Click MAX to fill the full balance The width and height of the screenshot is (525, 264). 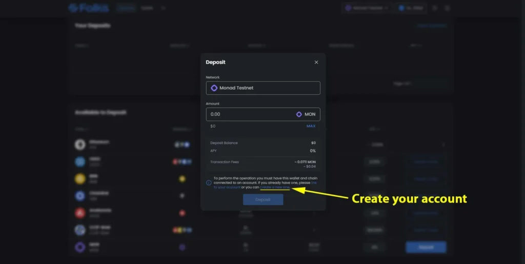[x=311, y=126]
